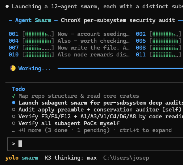Click agent 010 progress bar
Screen dimensions: 183x165
click(x=38, y=55)
